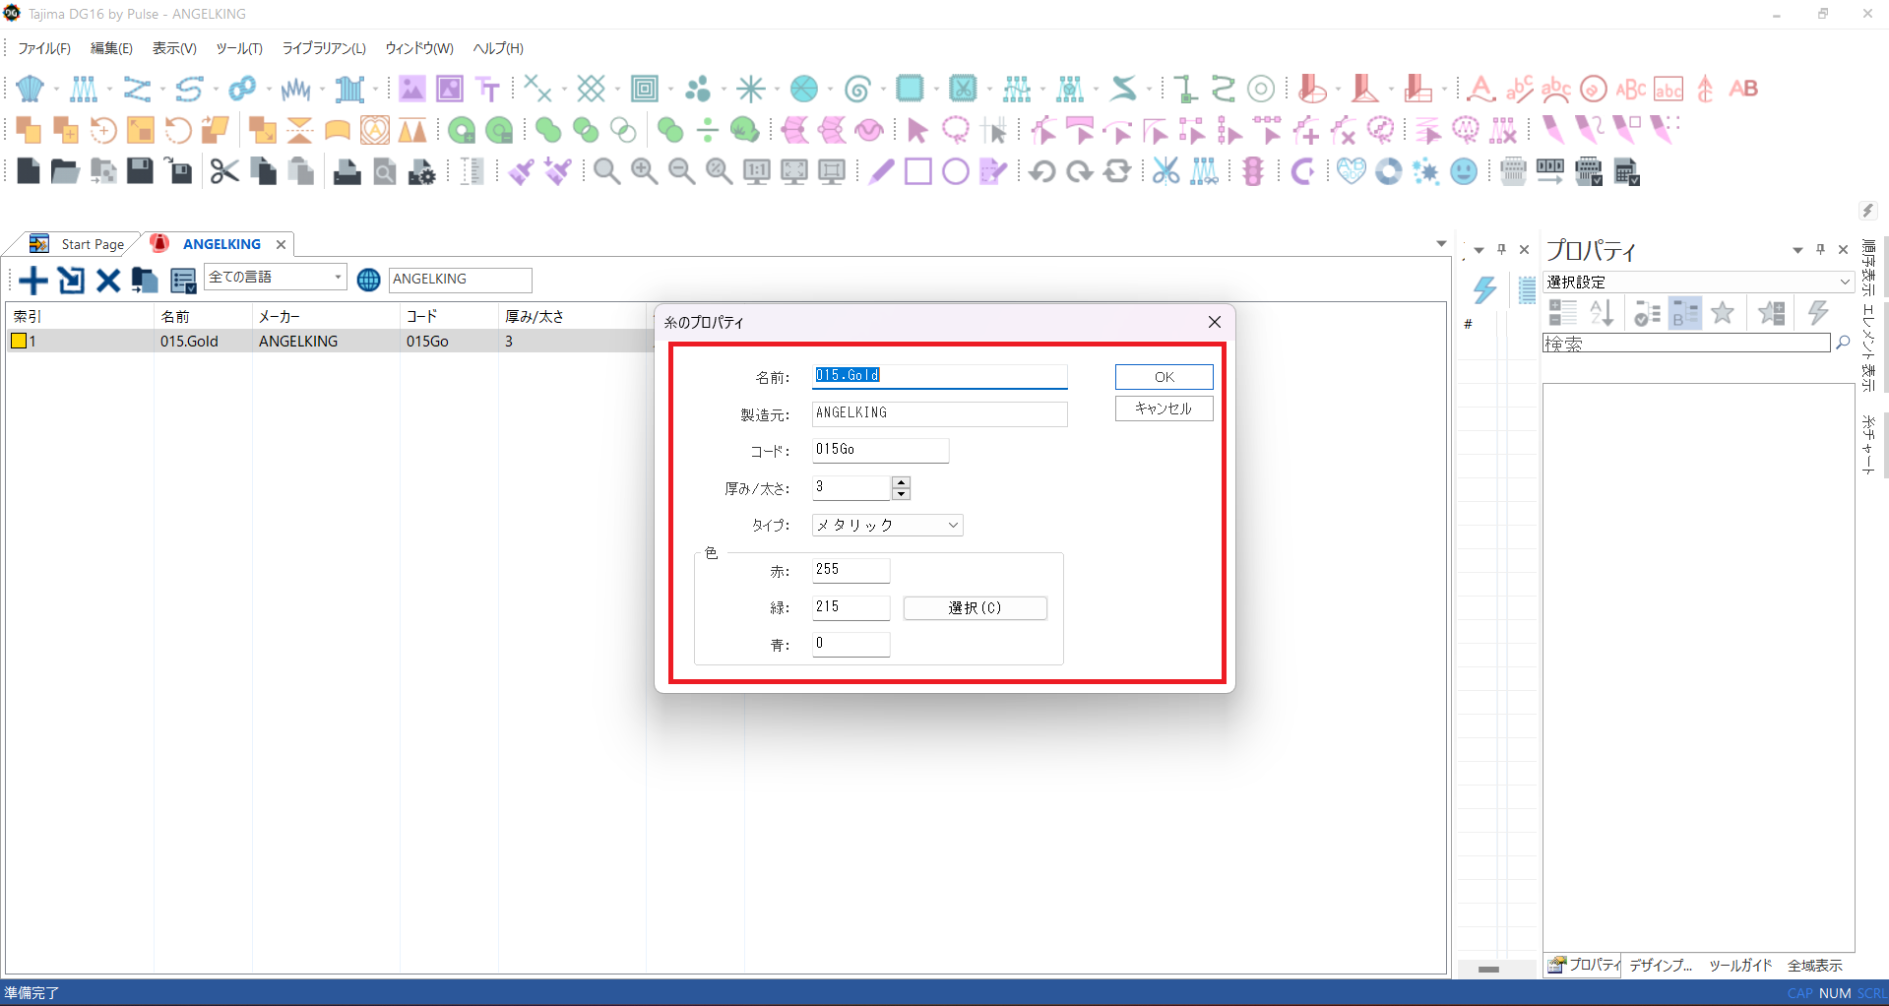Open the ファイル(F) menu

pos(44,48)
